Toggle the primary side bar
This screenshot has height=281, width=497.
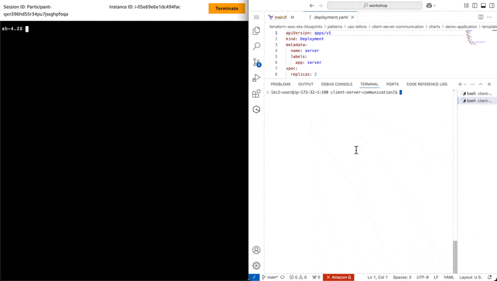tap(475, 6)
